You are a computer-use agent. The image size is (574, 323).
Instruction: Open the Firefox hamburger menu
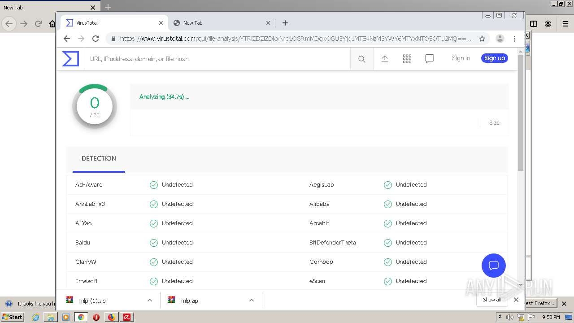pos(565,24)
